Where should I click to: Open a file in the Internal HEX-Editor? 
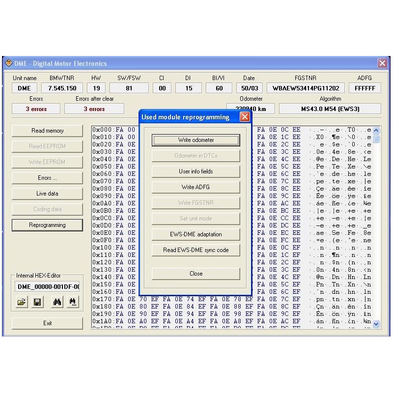point(22,302)
